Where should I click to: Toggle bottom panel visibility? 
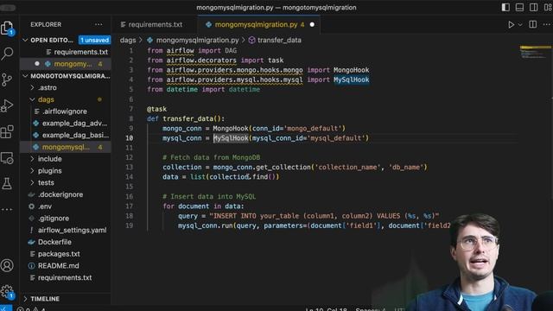519,7
